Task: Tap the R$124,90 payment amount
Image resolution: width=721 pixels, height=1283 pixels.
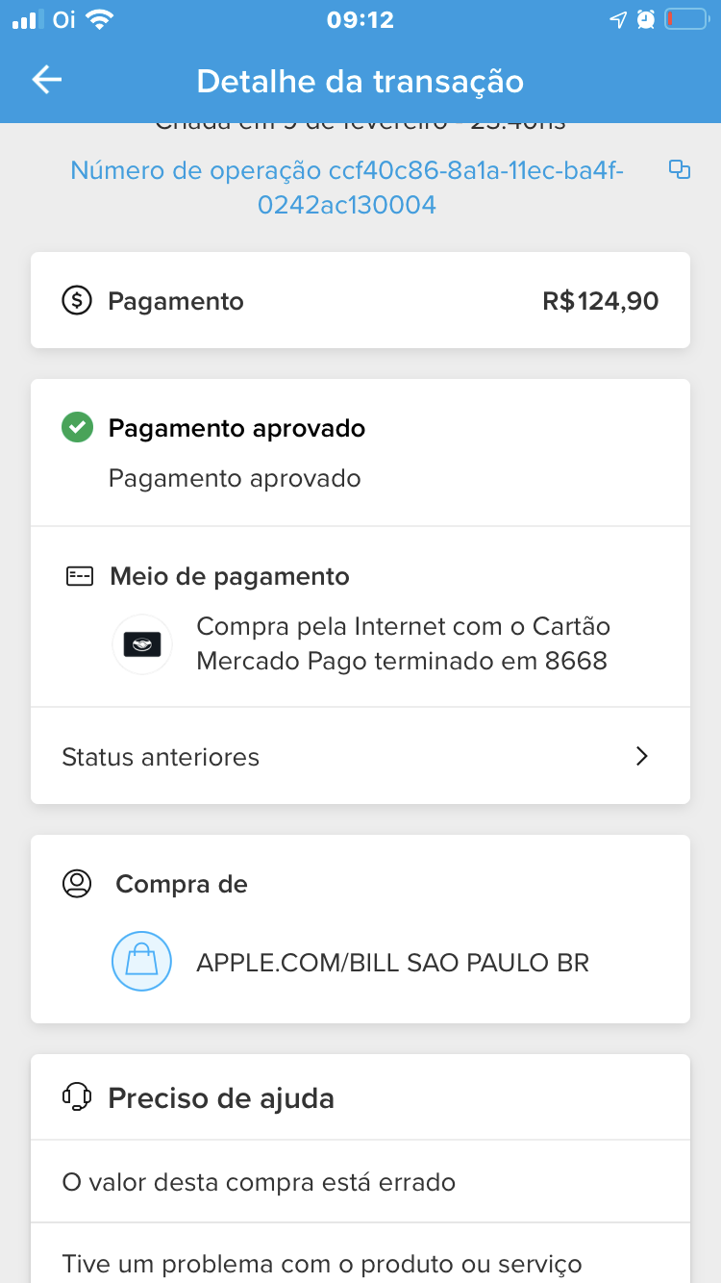Action: [x=600, y=301]
